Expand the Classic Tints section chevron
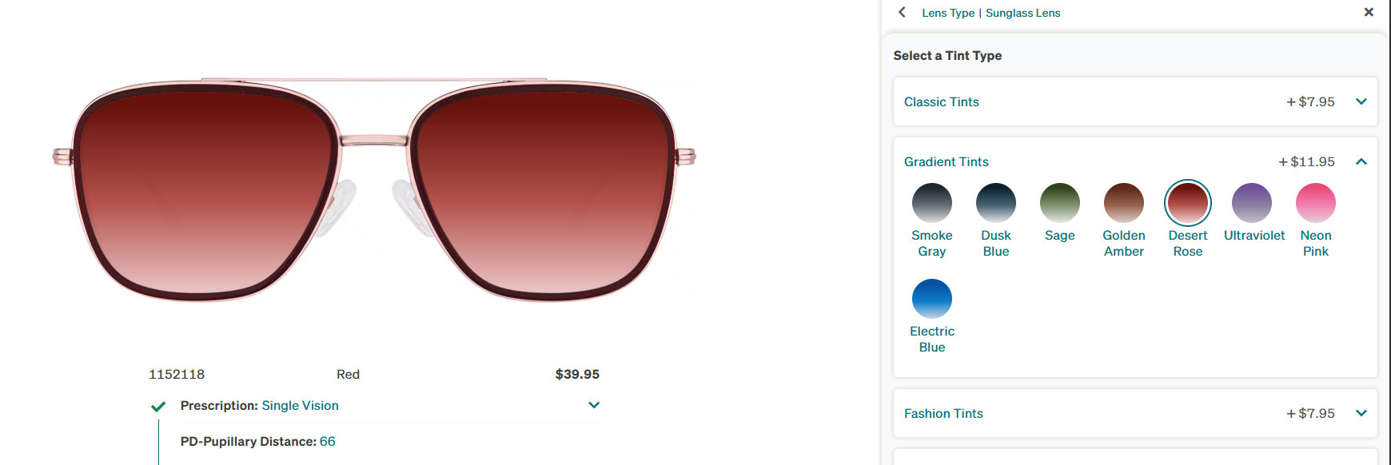Screen dimensions: 1391x465 pos(1361,101)
